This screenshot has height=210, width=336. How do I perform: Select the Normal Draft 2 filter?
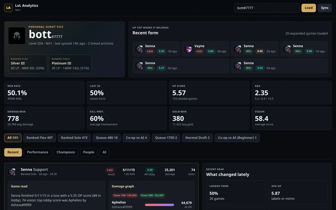197,138
